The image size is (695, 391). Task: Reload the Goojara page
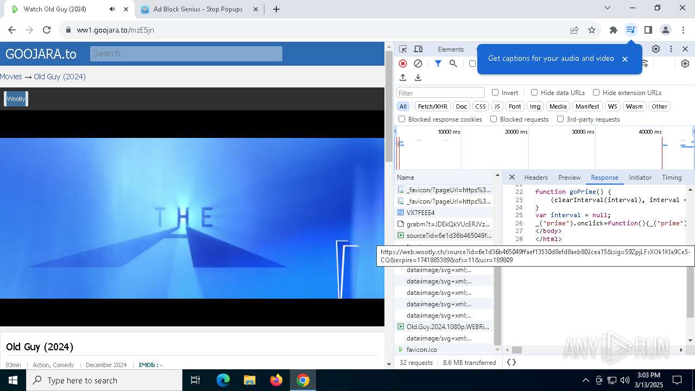pos(47,30)
